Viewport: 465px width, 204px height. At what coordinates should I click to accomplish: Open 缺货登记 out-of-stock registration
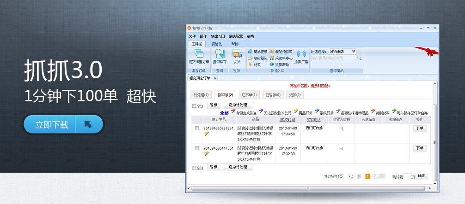point(257,58)
